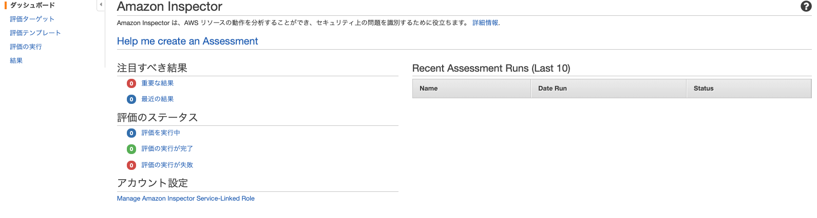Click the アカウント設定 heading

pos(153,183)
